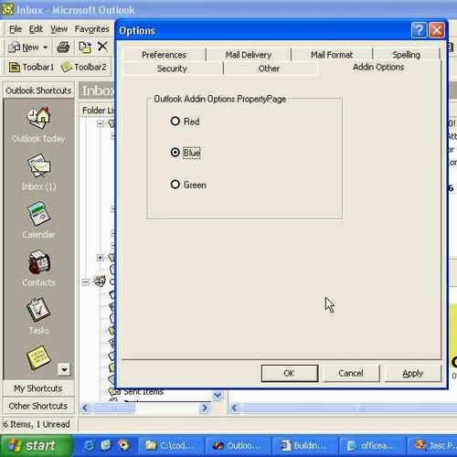This screenshot has height=457, width=457.
Task: Open the Tasks shortcut icon
Action: click(x=38, y=309)
